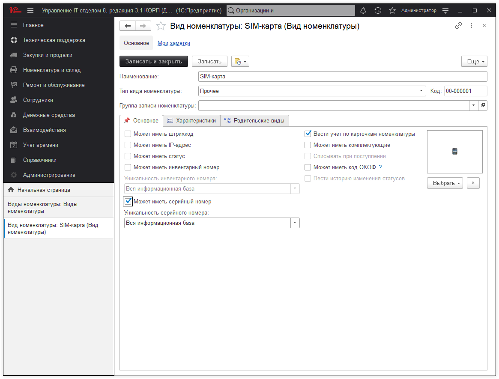The width and height of the screenshot is (499, 379).
Task: Switch to the 'Характеристики' tab
Action: [x=191, y=121]
